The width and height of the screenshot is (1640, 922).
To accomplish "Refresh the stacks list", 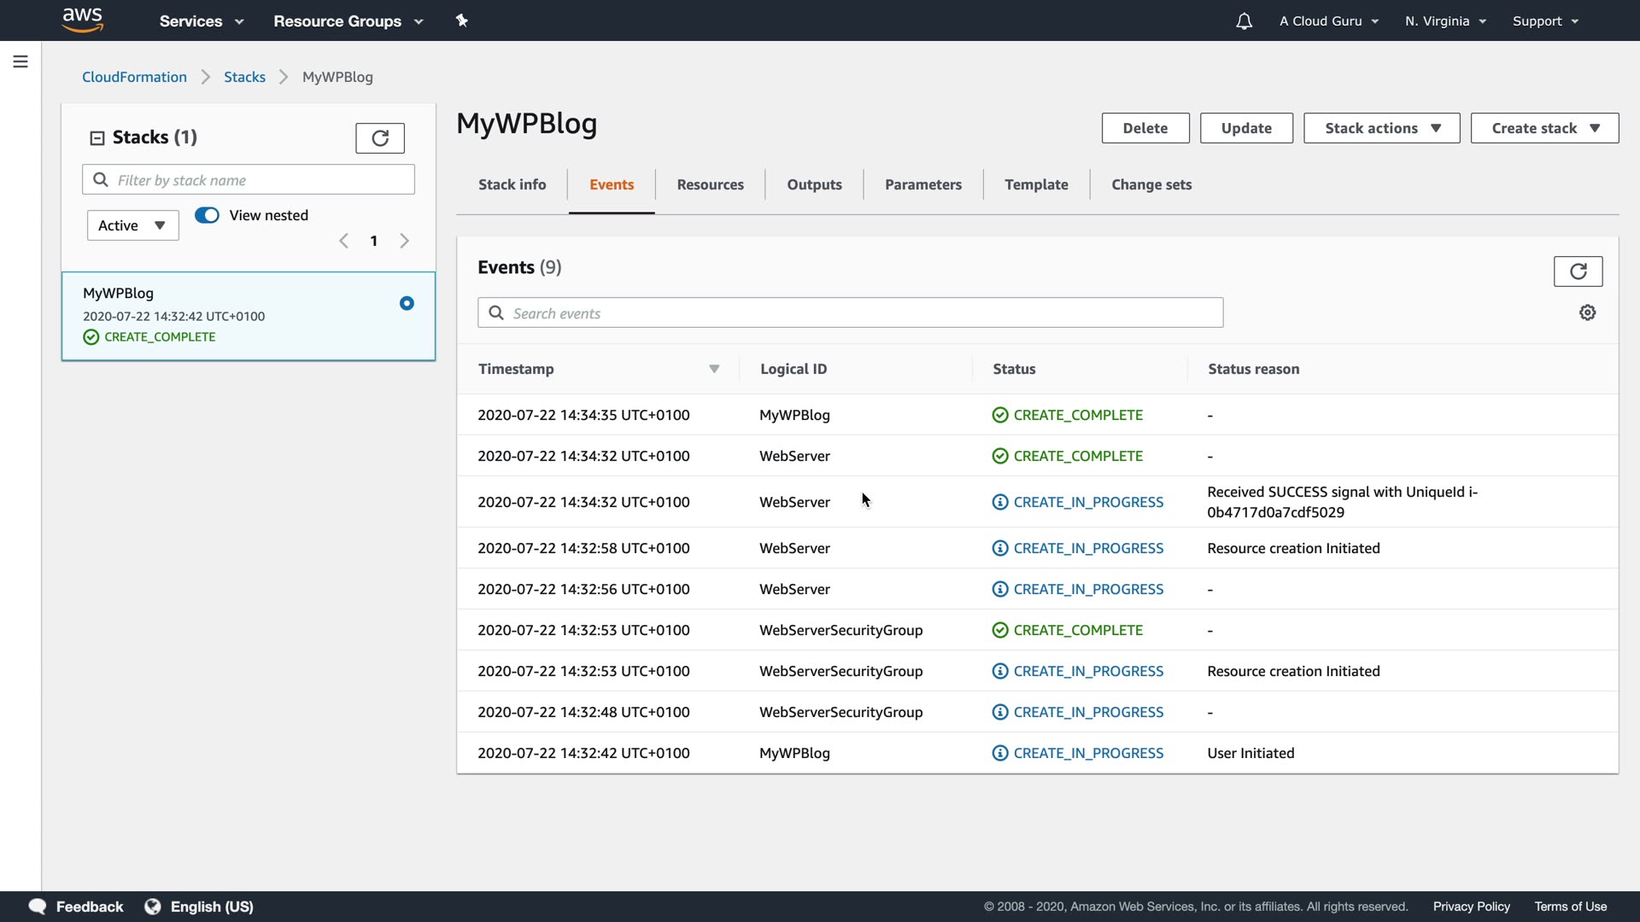I will [x=380, y=137].
